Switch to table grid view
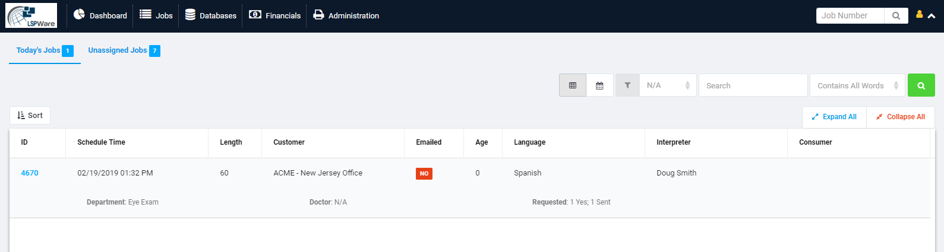 click(x=573, y=85)
